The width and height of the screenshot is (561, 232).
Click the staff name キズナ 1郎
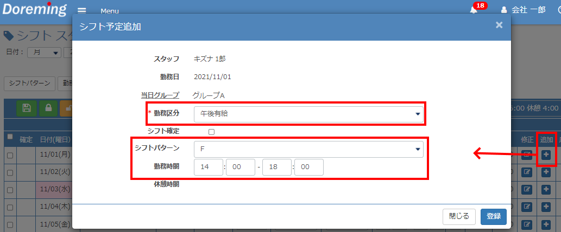pos(210,59)
